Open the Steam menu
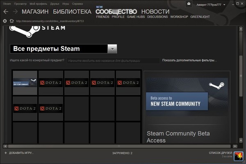 coord(7,4)
